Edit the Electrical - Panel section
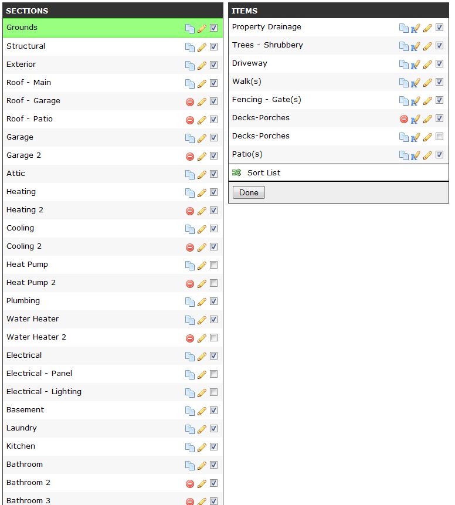455x505 pixels. coord(202,375)
